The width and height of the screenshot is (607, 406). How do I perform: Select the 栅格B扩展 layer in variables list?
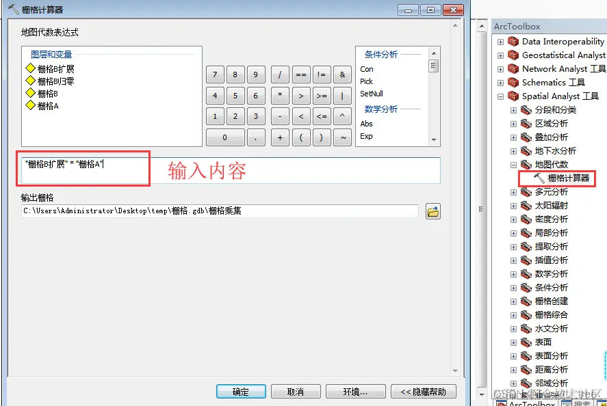tap(50, 69)
